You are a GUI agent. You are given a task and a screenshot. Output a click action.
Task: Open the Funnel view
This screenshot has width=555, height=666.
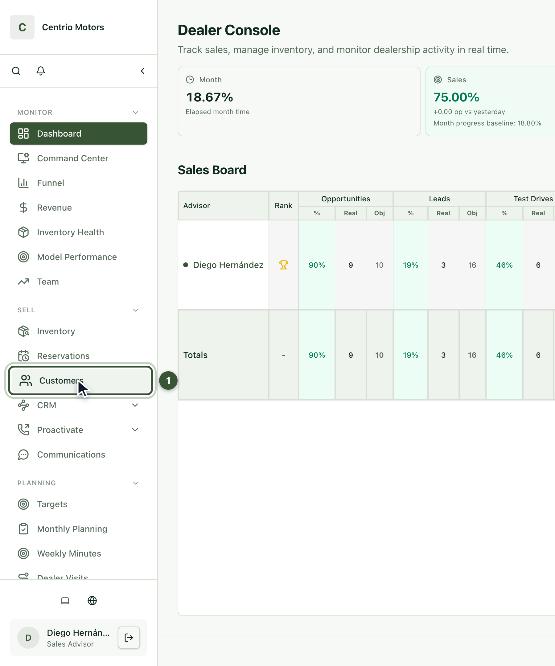tap(79, 183)
